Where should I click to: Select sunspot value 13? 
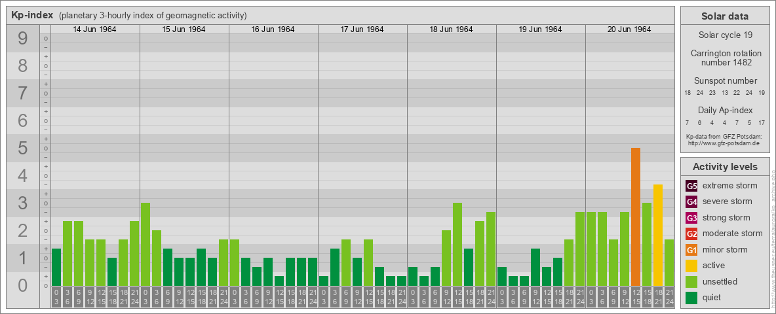[x=725, y=93]
